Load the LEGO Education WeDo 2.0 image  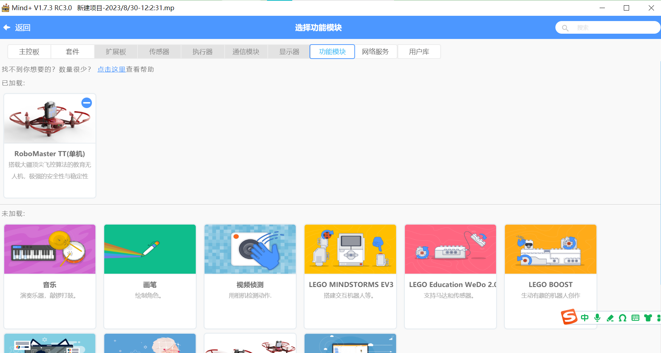450,249
